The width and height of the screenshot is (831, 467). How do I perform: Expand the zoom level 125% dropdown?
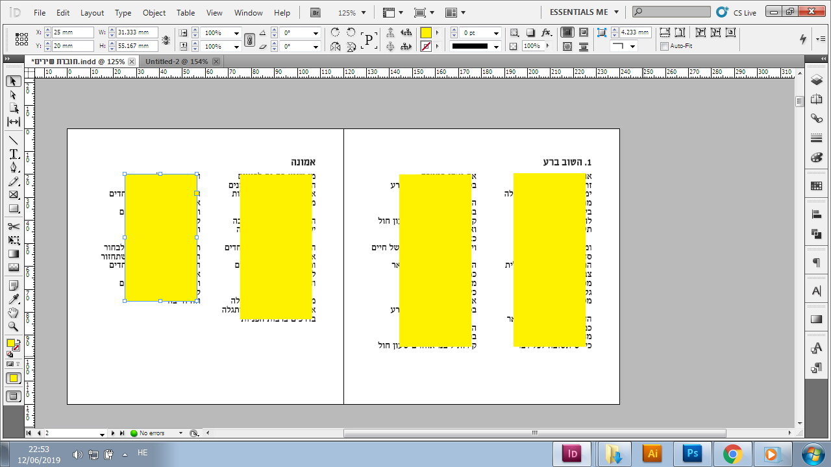click(363, 12)
